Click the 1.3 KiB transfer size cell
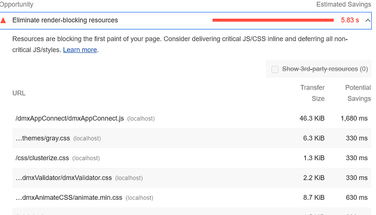Screen dimensions: 376x215 click(314, 158)
